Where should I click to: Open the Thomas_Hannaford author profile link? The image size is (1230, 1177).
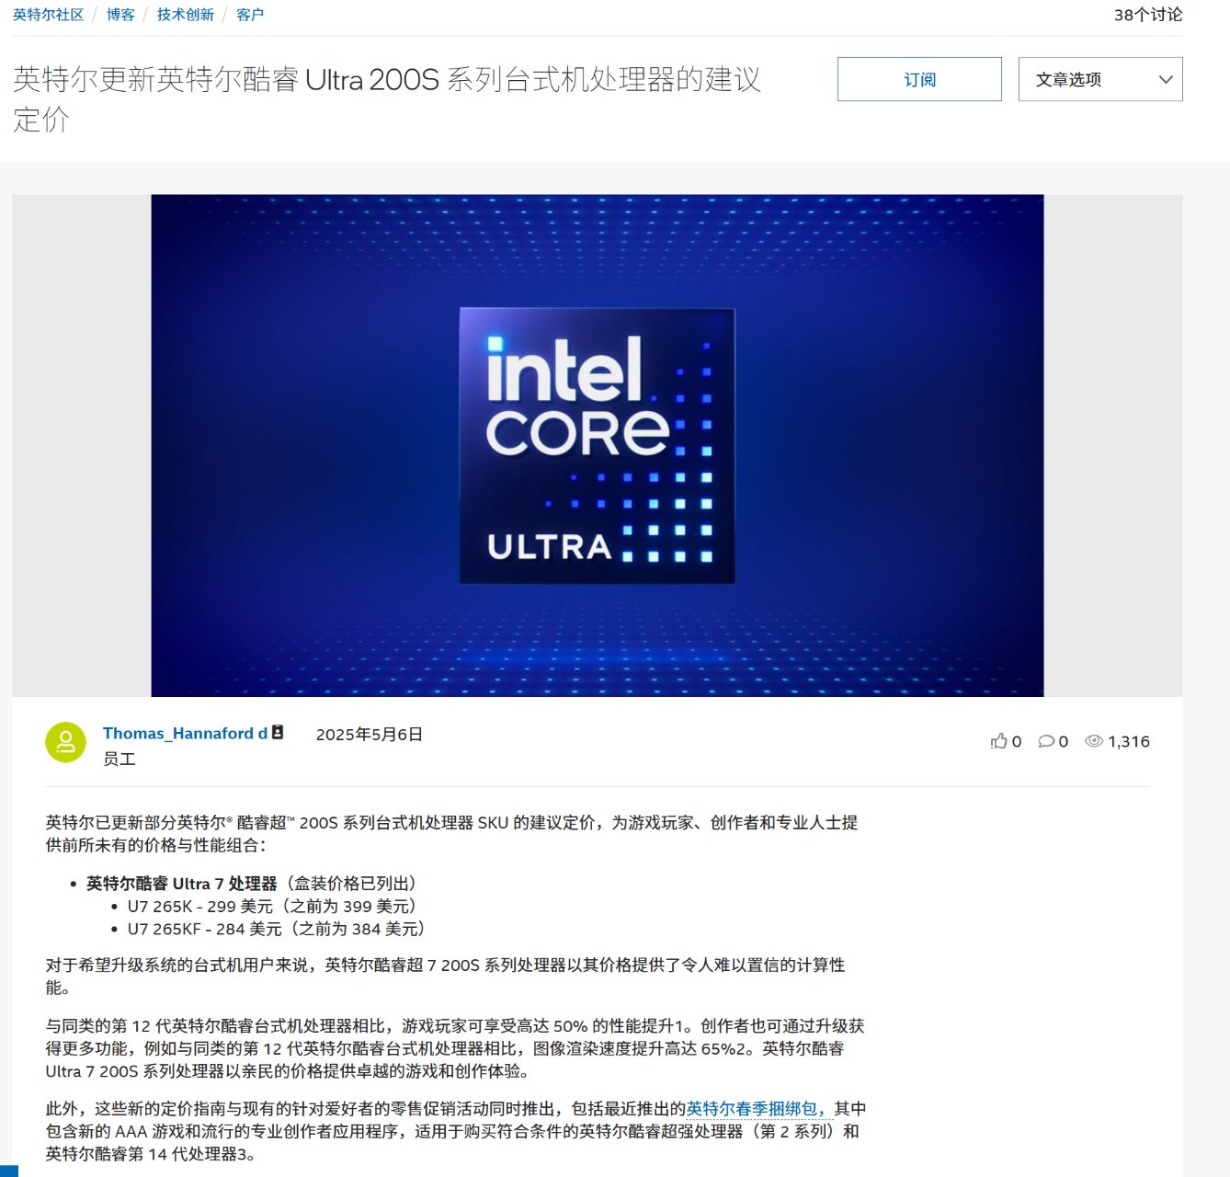click(x=185, y=733)
